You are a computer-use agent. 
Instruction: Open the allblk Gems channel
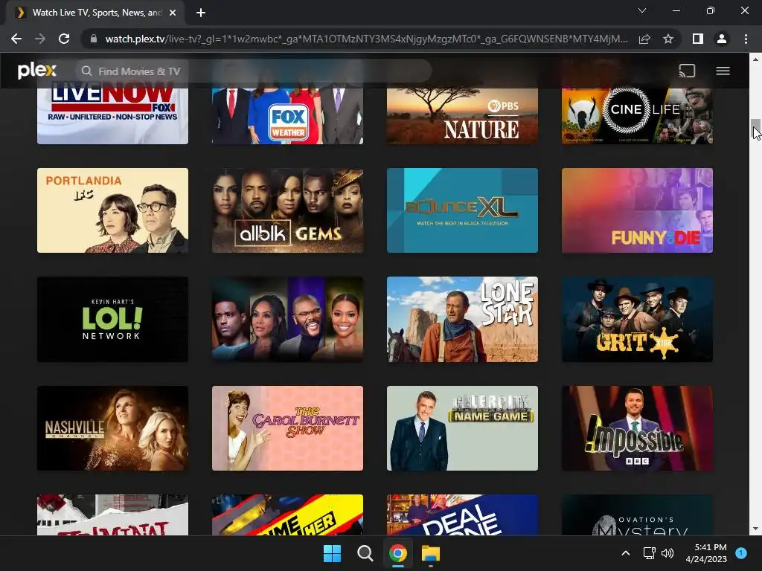(x=288, y=210)
